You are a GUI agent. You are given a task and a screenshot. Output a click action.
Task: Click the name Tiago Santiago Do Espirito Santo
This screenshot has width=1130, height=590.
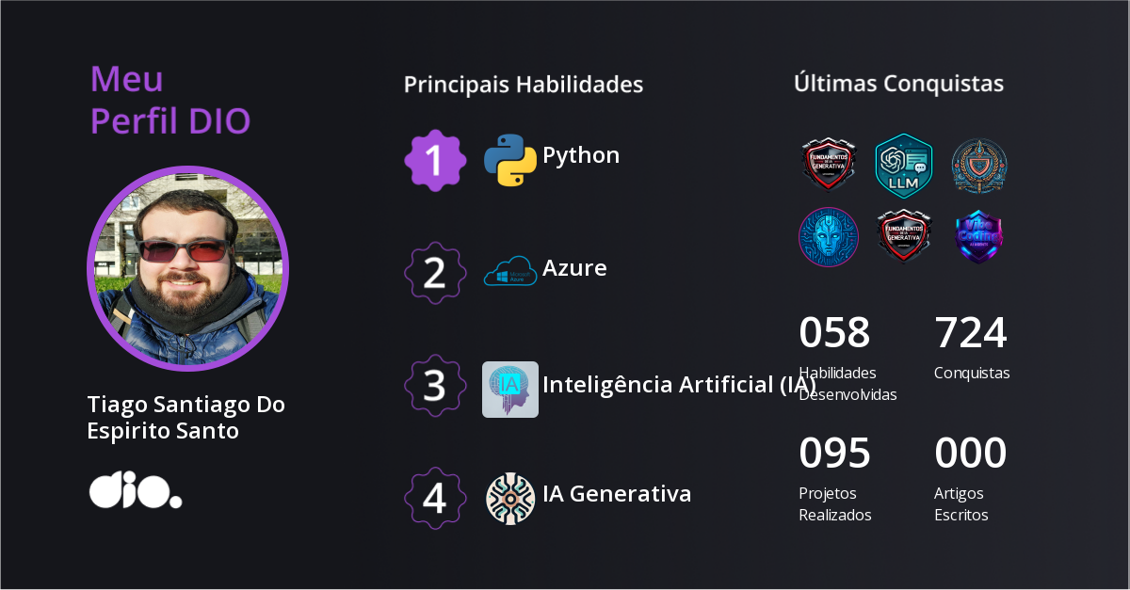click(186, 418)
